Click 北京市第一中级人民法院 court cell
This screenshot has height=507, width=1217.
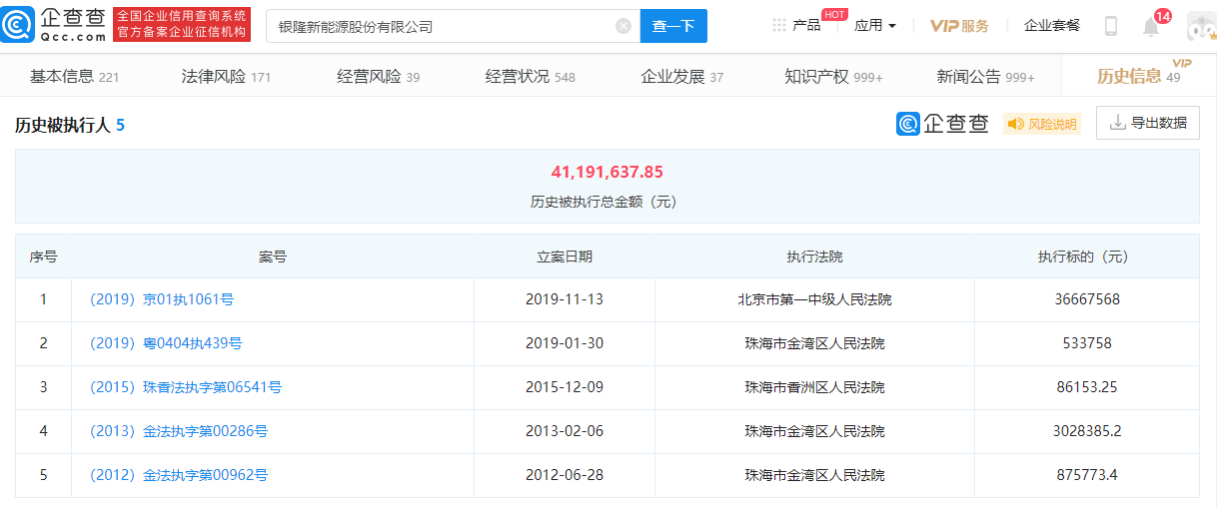(x=814, y=299)
